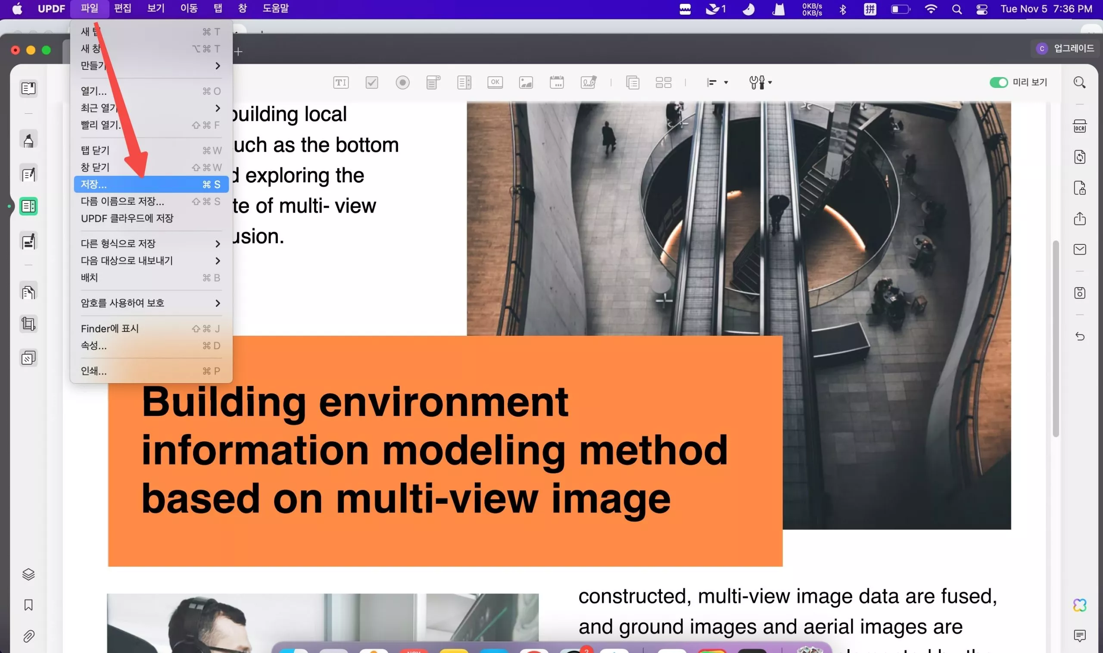This screenshot has height=653, width=1103.
Task: Open the UPDF AI colorful icon
Action: (x=1079, y=606)
